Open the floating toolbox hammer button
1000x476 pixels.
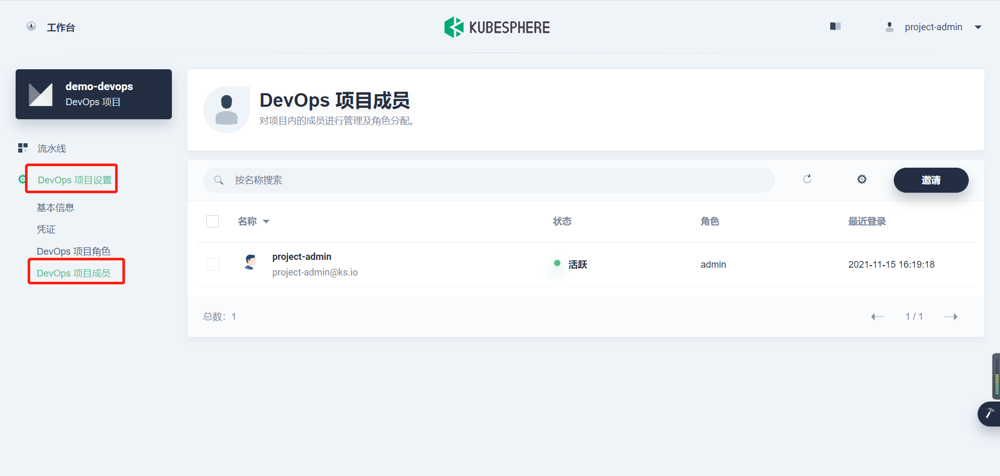tap(989, 414)
